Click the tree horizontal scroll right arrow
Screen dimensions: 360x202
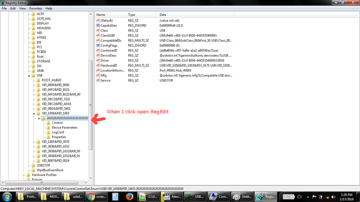click(86, 182)
